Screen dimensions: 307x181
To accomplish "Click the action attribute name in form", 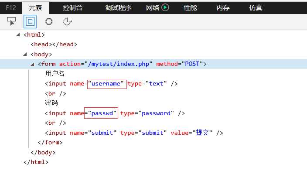I will (x=70, y=64).
